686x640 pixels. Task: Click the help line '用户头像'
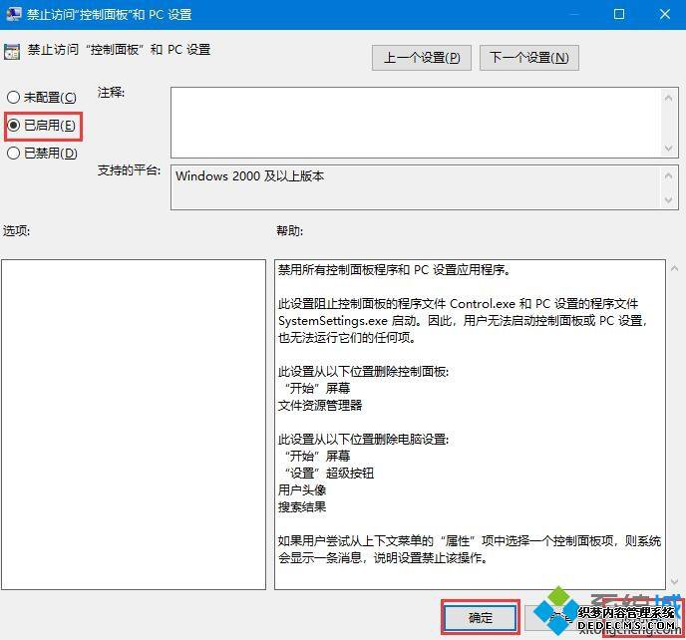[x=302, y=489]
